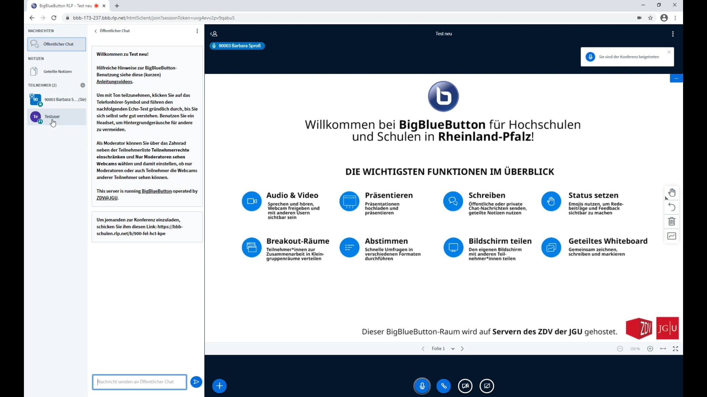The width and height of the screenshot is (707, 397).
Task: Click the chat message input field
Action: tap(140, 382)
